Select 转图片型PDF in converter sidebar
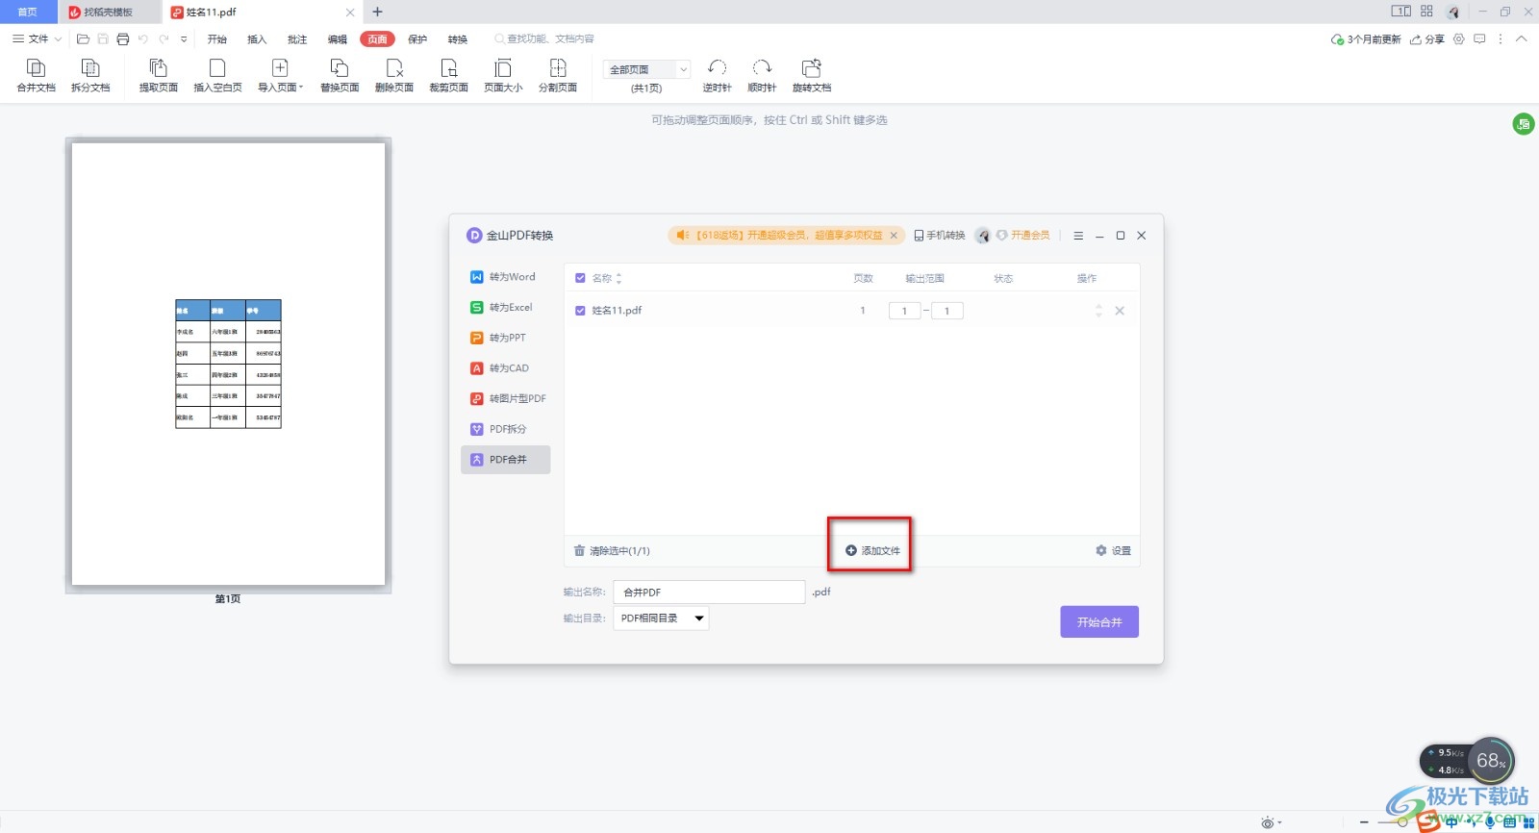Image resolution: width=1539 pixels, height=833 pixels. (505, 398)
